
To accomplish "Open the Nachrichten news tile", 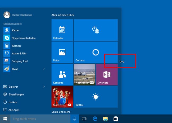I will 85,75.
